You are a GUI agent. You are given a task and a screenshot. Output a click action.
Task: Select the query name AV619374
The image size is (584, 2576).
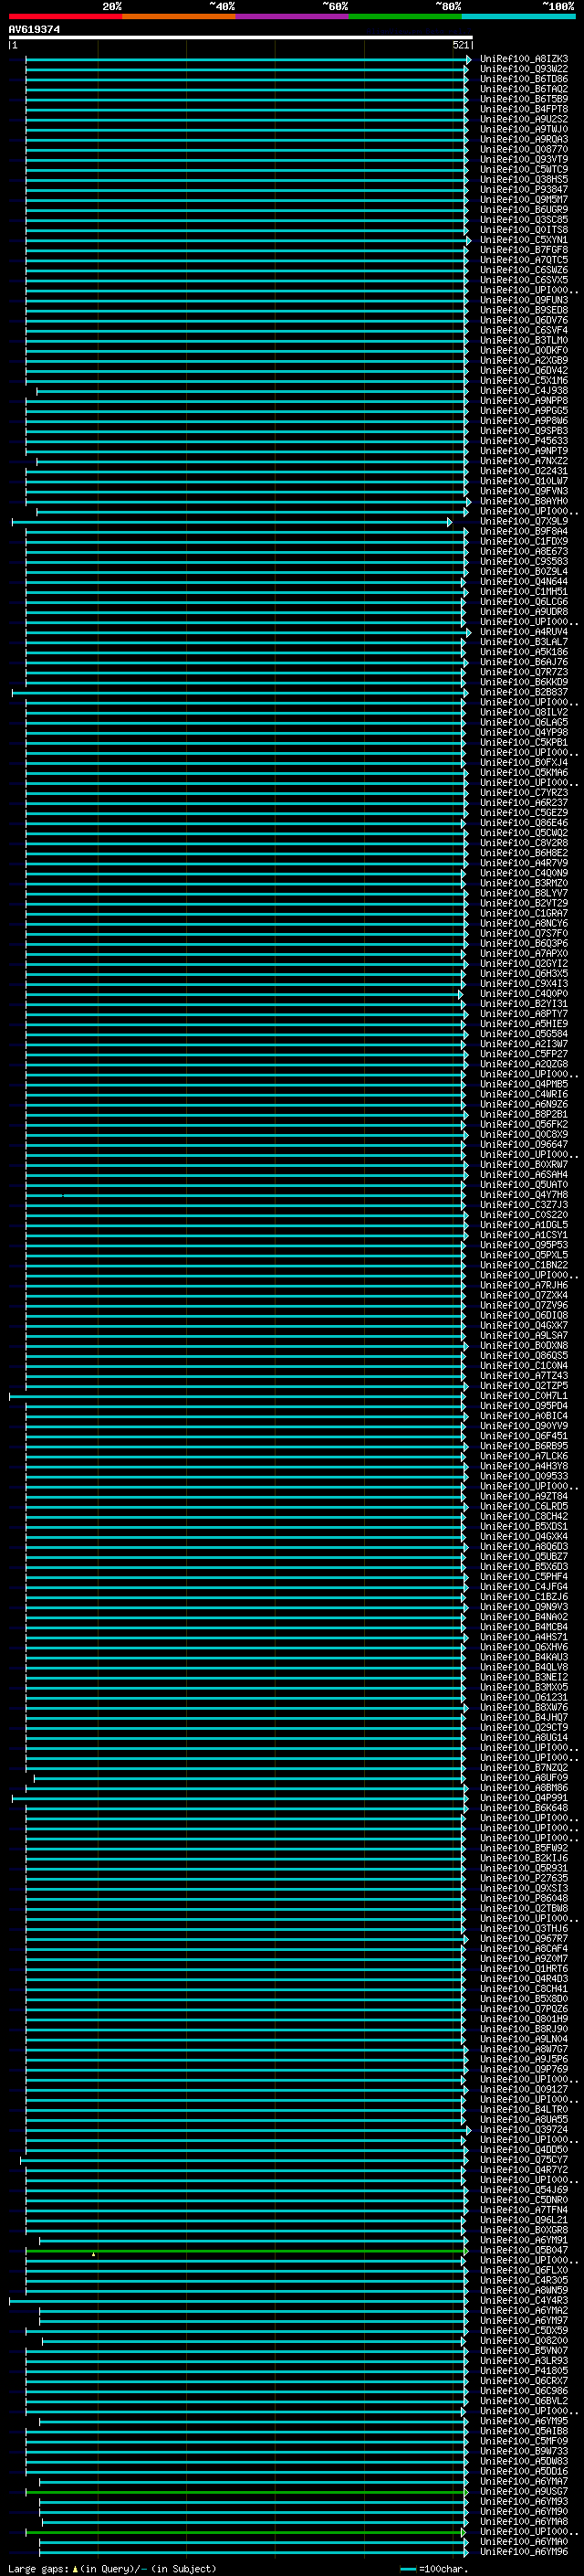34,30
